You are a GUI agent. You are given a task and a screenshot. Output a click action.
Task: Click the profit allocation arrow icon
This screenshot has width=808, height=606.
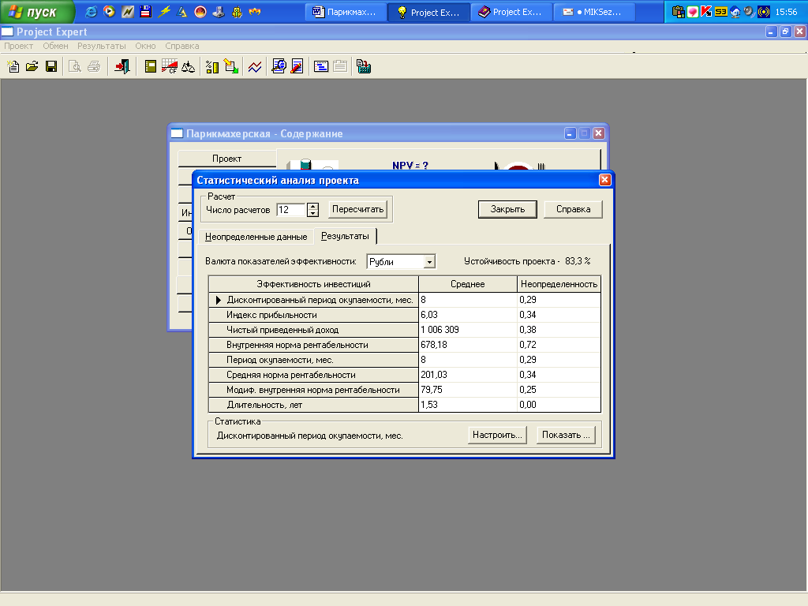pos(231,66)
